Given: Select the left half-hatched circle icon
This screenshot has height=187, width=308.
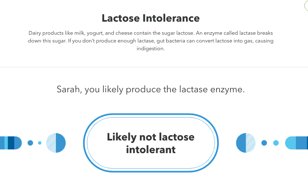Looking at the screenshot, I should (x=56, y=143).
